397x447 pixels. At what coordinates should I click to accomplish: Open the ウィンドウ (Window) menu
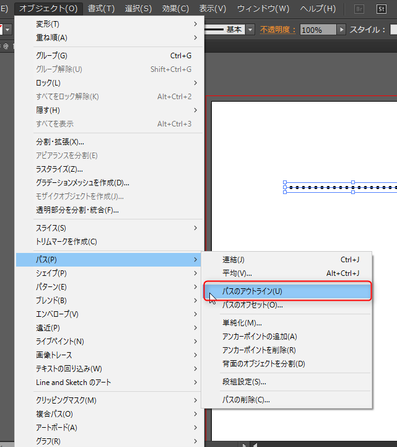263,9
